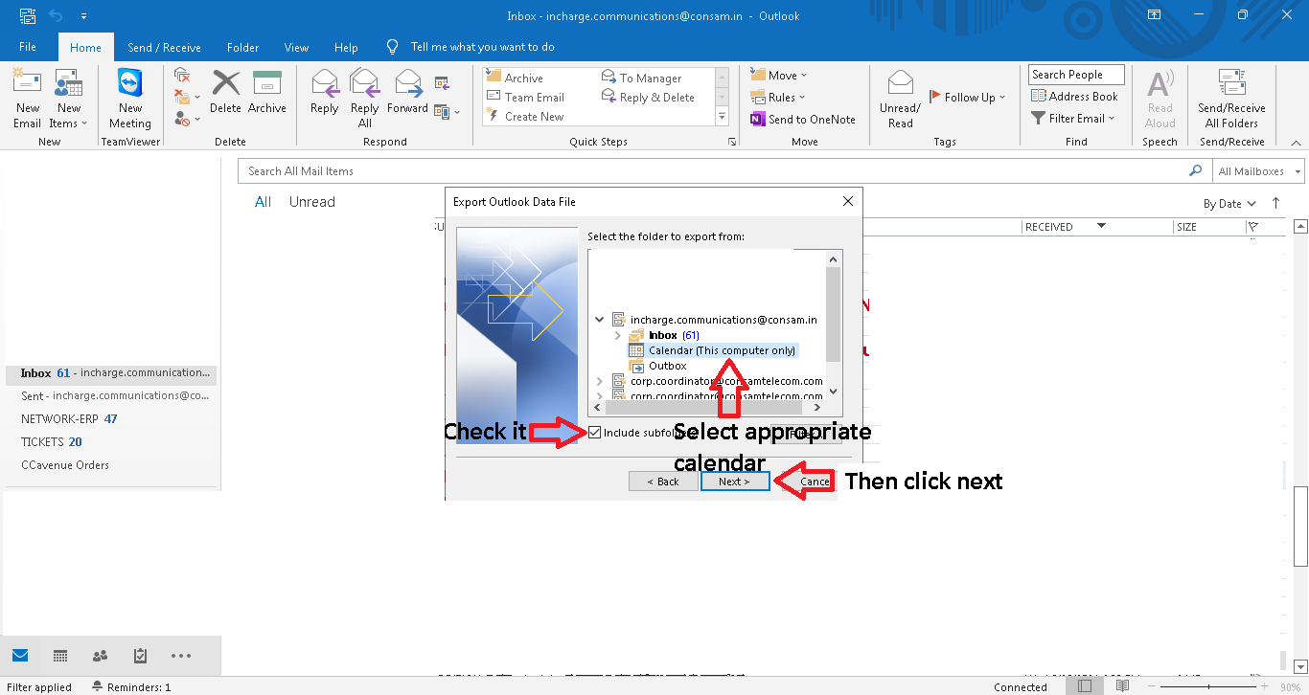Screen dimensions: 1309x695
Task: Open the Follow Up flag menu
Action: coord(969,97)
